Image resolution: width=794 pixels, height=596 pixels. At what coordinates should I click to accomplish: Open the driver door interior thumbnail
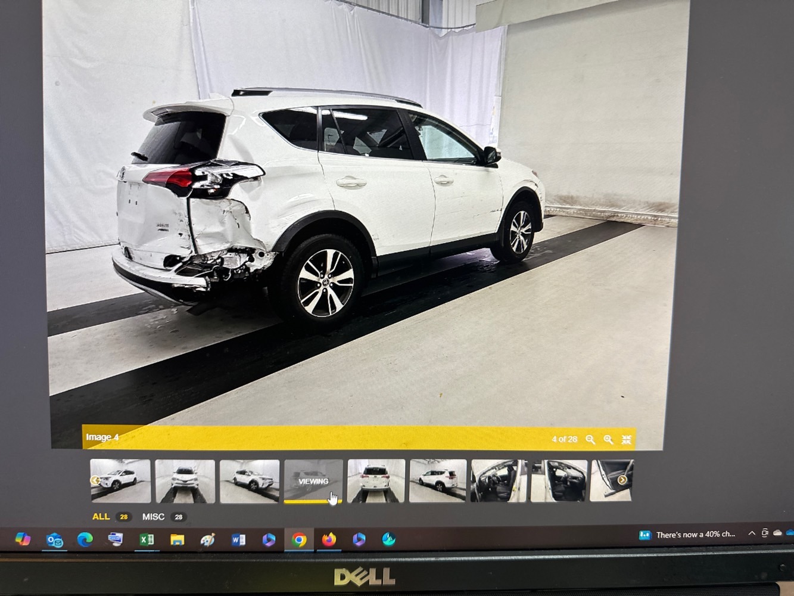pos(499,480)
